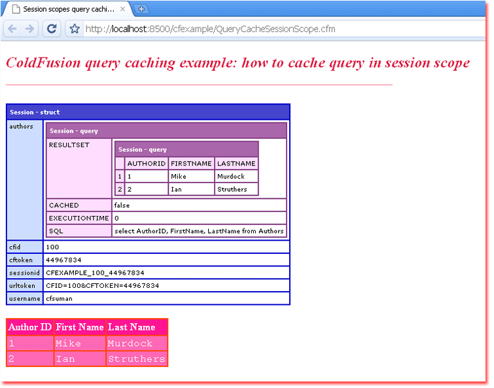Click the Last Name header in pink table
The height and width of the screenshot is (388, 494).
(x=137, y=327)
